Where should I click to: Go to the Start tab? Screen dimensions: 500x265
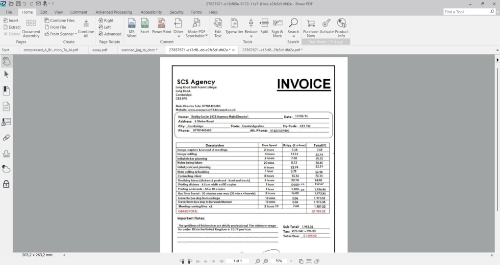coord(5,50)
